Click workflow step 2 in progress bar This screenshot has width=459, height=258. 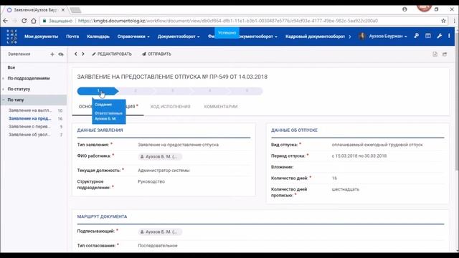[x=136, y=91]
